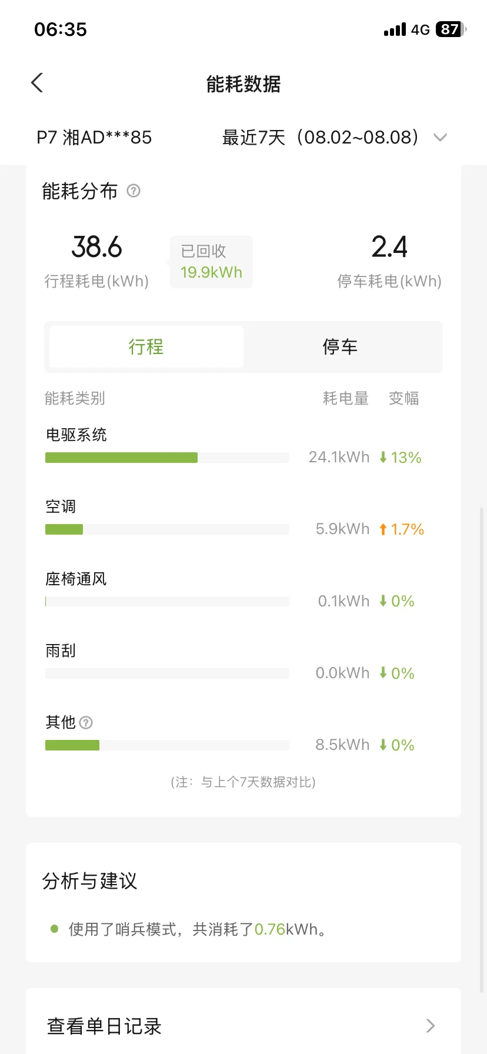Tap the vehicle label P7 湘AD***85

pyautogui.click(x=94, y=138)
